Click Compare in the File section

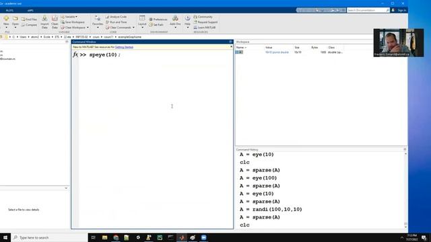[29, 25]
